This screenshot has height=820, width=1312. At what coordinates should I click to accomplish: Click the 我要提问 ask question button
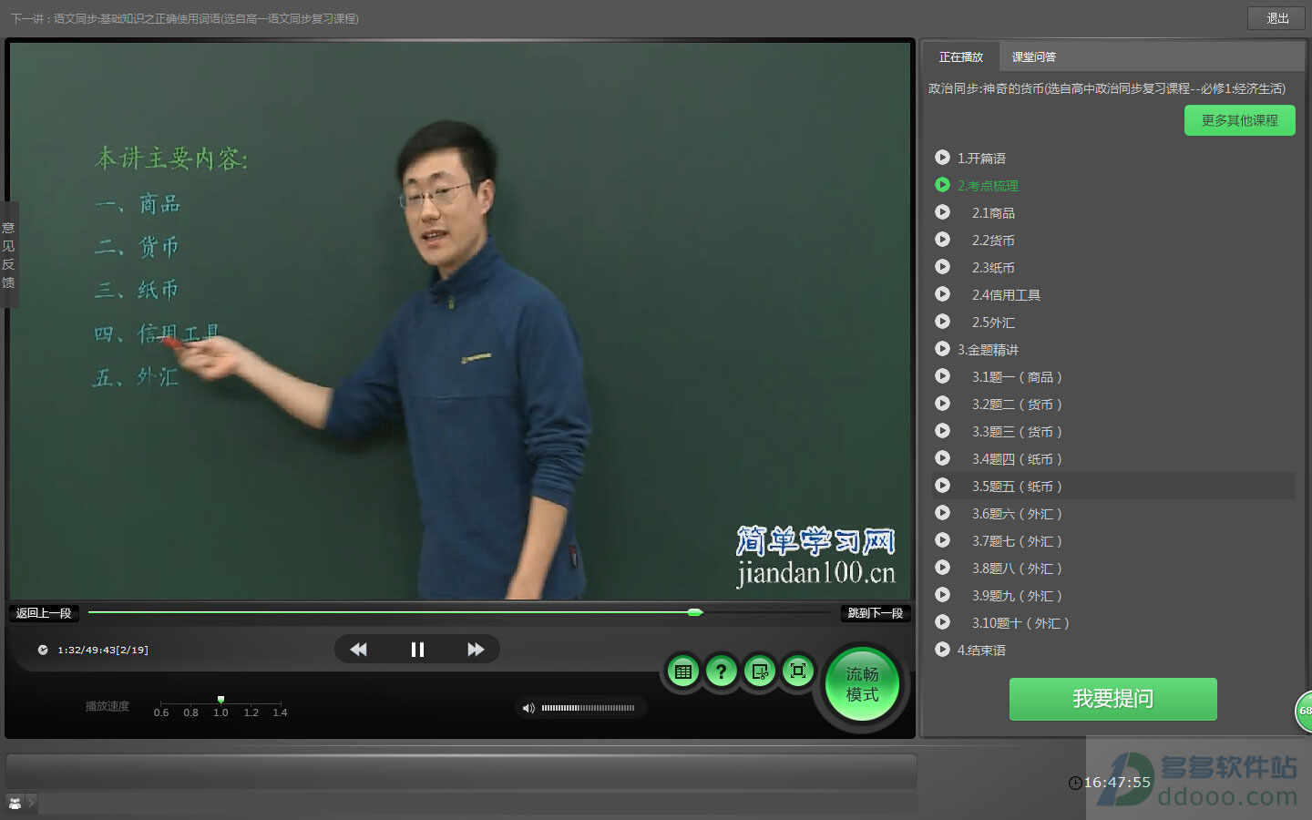1112,699
